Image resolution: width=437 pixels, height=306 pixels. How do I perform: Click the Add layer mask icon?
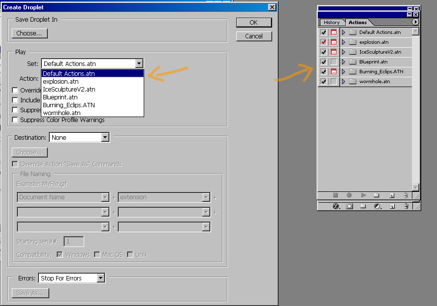tap(349, 207)
